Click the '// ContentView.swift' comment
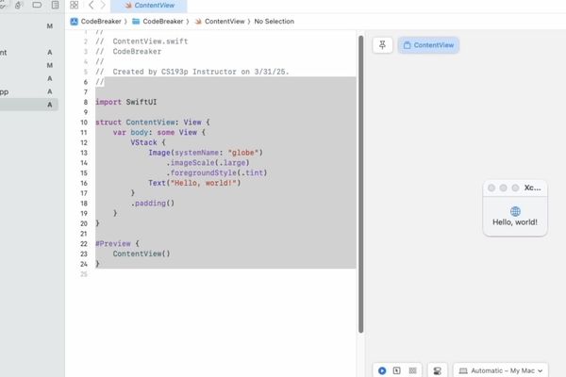This screenshot has width=566, height=377. tap(141, 41)
